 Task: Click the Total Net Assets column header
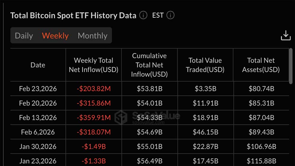[x=261, y=65]
